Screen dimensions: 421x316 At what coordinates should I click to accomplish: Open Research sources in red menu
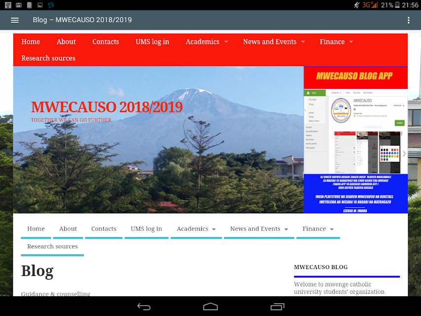pyautogui.click(x=48, y=58)
